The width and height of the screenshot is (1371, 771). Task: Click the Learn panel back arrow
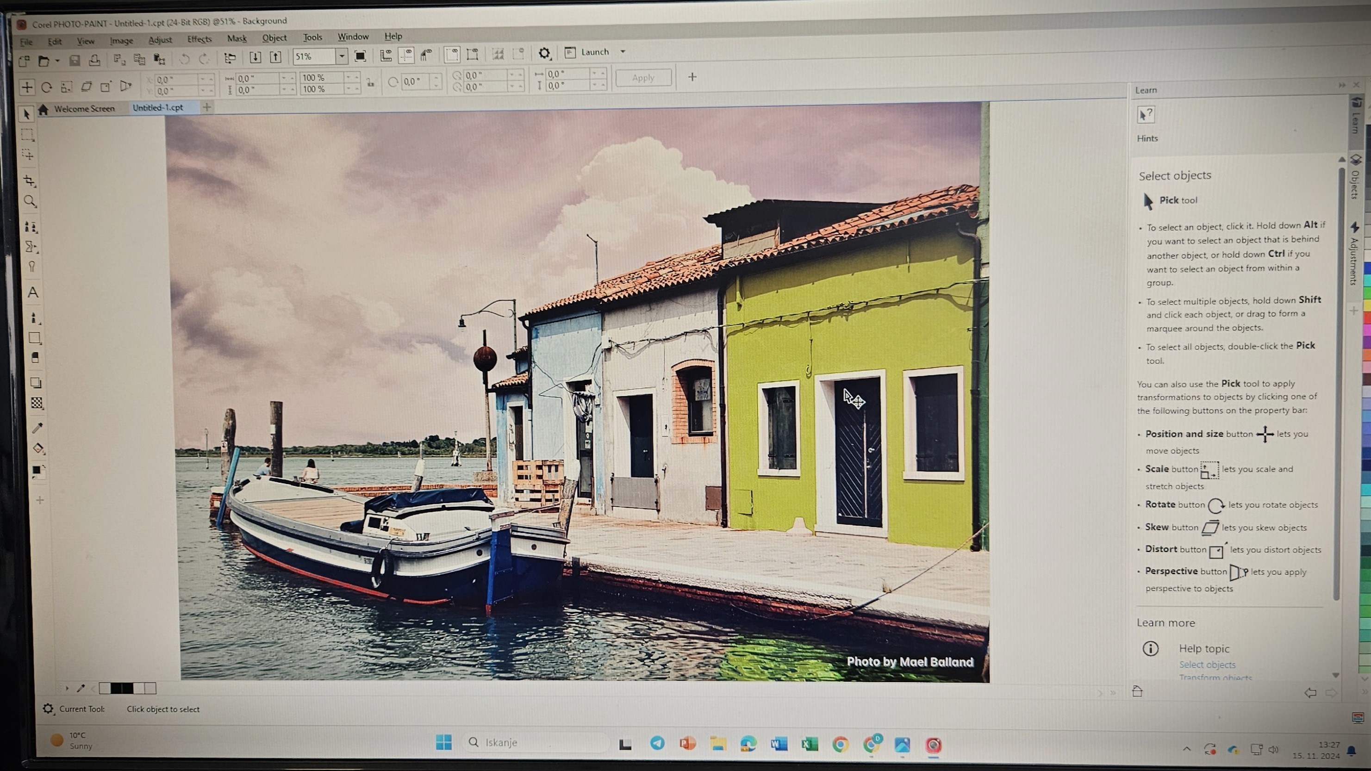(x=1310, y=692)
